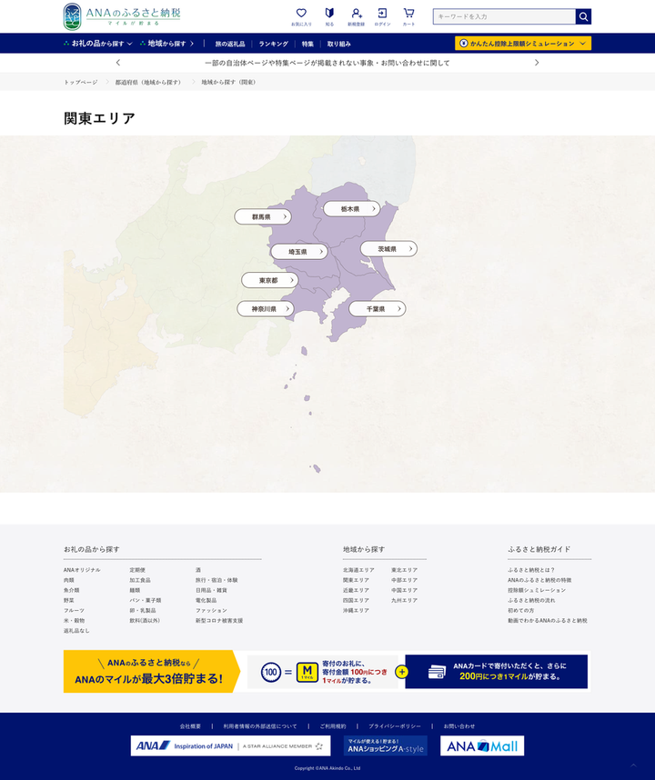
Task: Open かんたん控除上限額シミュレーション dropdown
Action: tap(523, 44)
